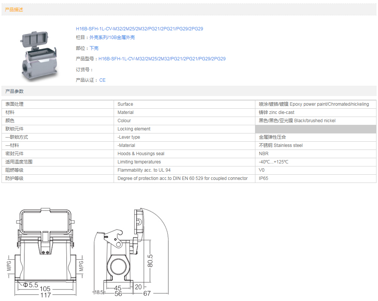
Task: Click the Stainless steel value cell
Action: [280, 145]
